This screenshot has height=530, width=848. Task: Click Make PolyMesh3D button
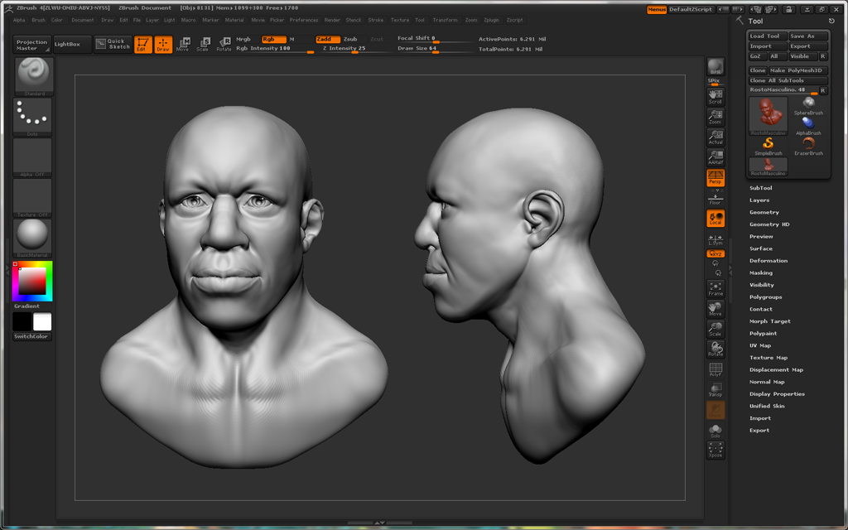(798, 70)
